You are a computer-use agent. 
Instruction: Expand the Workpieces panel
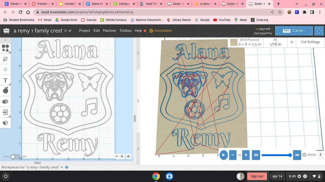pyautogui.click(x=62, y=167)
